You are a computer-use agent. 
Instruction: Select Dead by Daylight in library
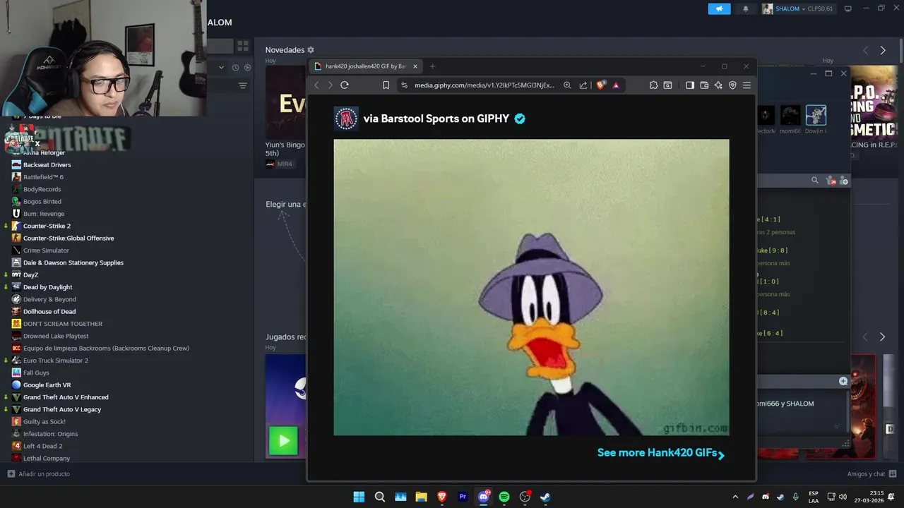tap(47, 287)
